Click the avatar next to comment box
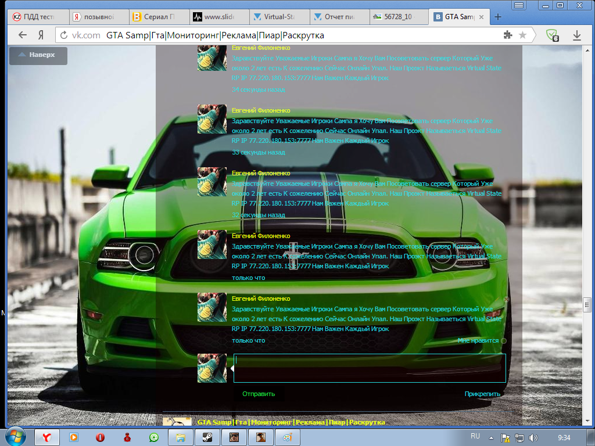The height and width of the screenshot is (446, 595). (x=212, y=368)
